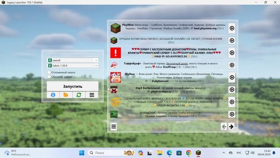The image size is (280, 158).
Task: Show hidden tray icons with the chevron
Action: [x=224, y=153]
